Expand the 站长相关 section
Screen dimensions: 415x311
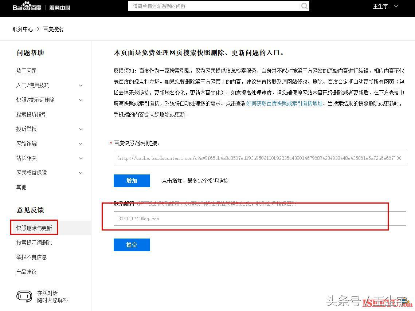click(81, 158)
